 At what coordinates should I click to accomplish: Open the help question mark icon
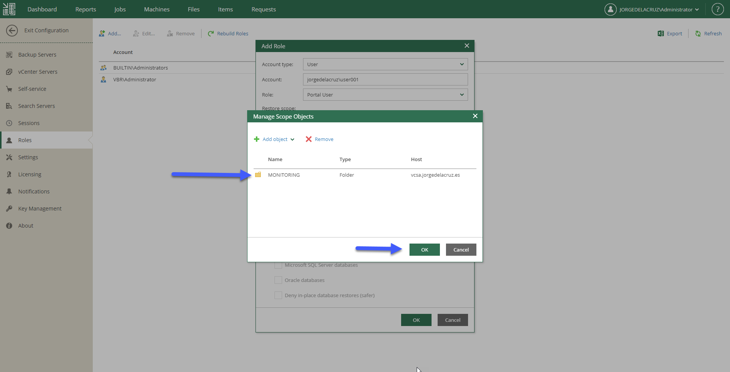pos(717,9)
